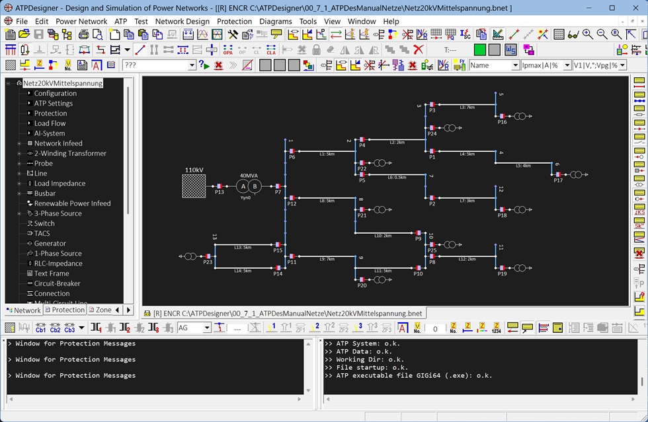648x422 pixels.
Task: Click the binoculars search icon
Action: point(573,34)
